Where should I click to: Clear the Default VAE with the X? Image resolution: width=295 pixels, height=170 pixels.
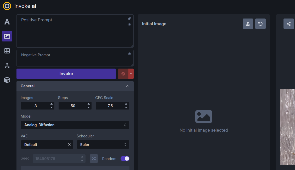pyautogui.click(x=69, y=144)
